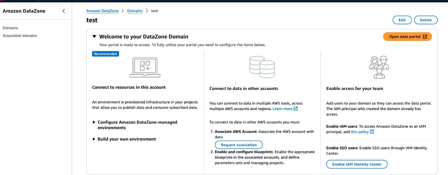Go to Amazon DataZone breadcrumb link
The width and height of the screenshot is (448, 175).
pos(102,11)
